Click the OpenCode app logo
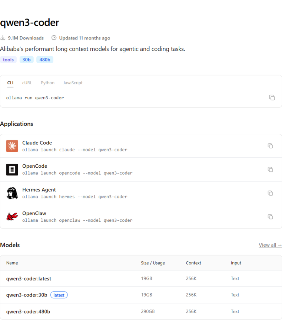Image resolution: width=282 pixels, height=321 pixels. 12,170
